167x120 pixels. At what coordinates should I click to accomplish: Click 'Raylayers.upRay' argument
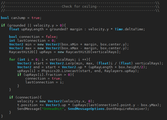[120, 71]
